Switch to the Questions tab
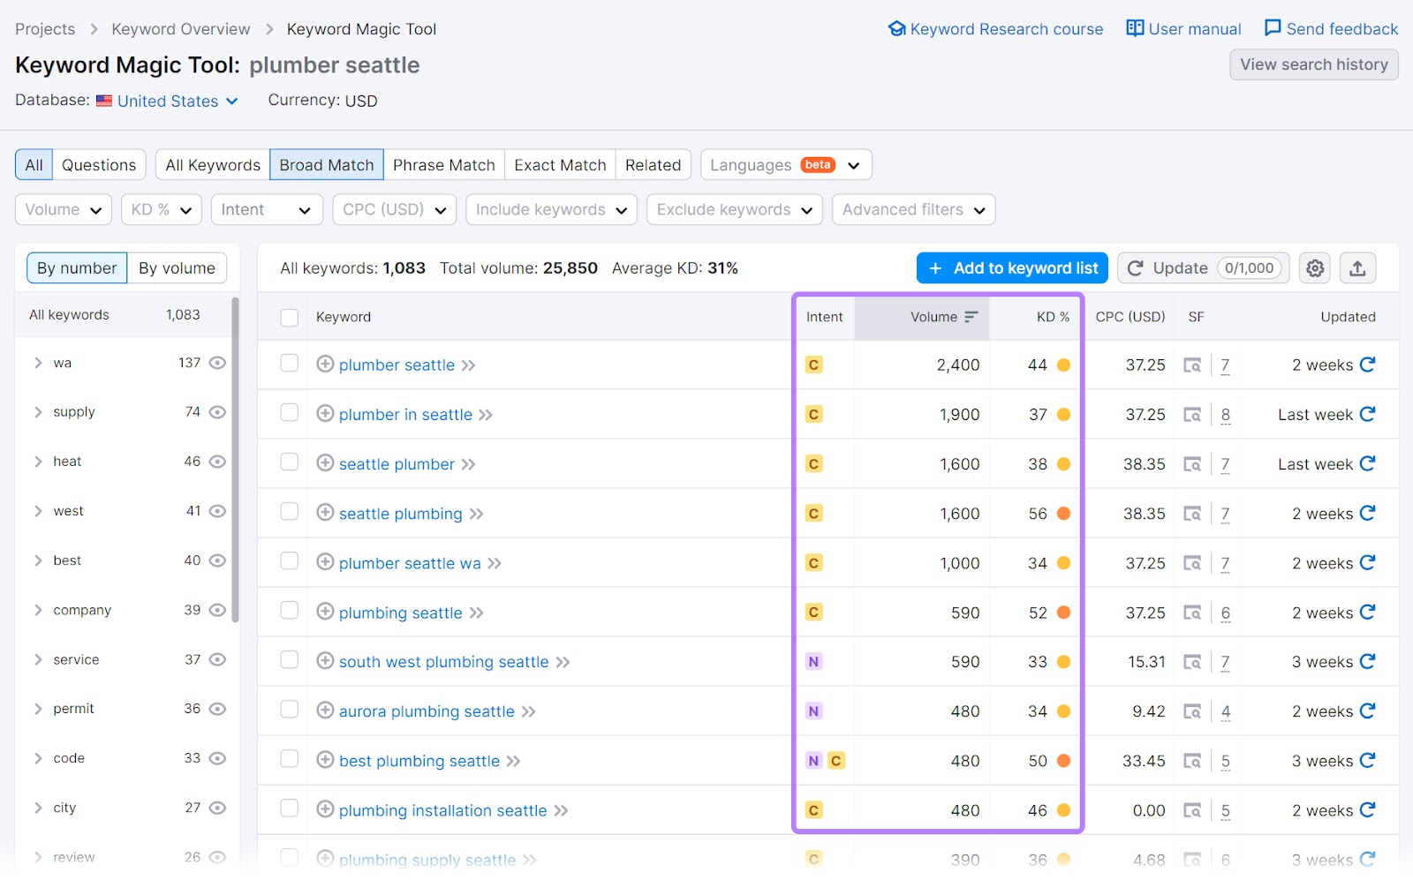 pos(98,164)
